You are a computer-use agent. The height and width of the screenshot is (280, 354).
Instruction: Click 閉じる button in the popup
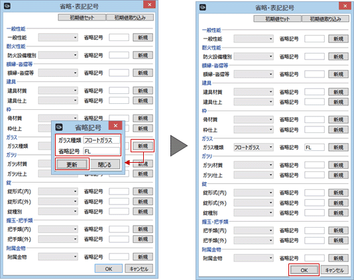(x=105, y=164)
